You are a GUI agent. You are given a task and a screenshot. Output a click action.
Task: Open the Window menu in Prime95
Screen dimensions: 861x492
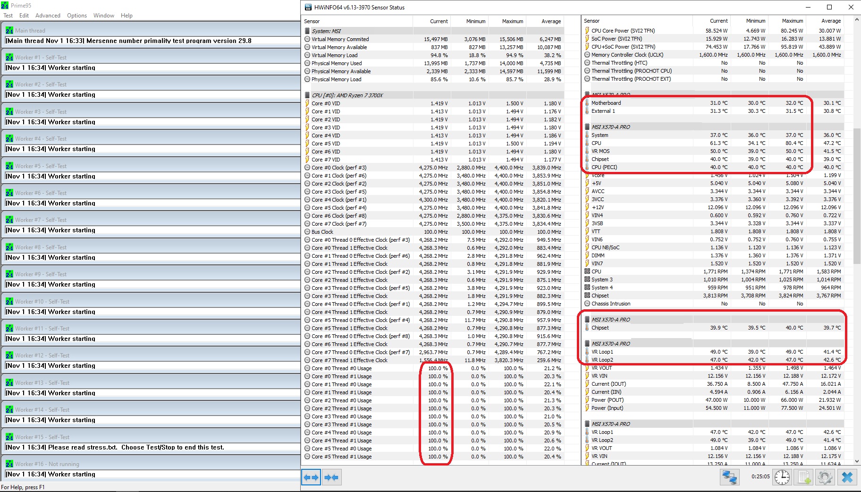click(103, 16)
